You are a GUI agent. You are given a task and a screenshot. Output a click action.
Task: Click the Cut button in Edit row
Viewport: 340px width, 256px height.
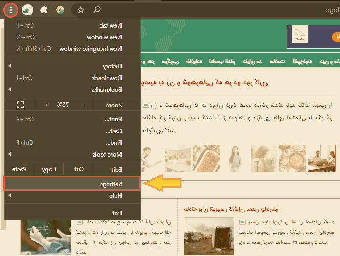[x=78, y=169]
